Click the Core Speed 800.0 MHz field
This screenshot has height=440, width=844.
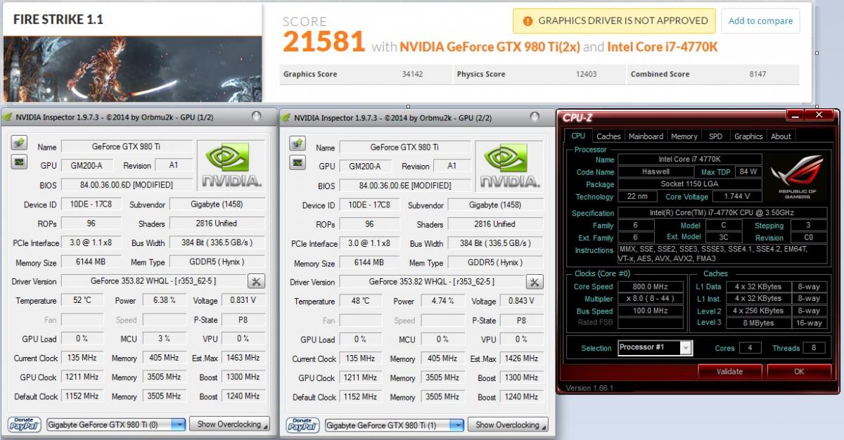[651, 287]
